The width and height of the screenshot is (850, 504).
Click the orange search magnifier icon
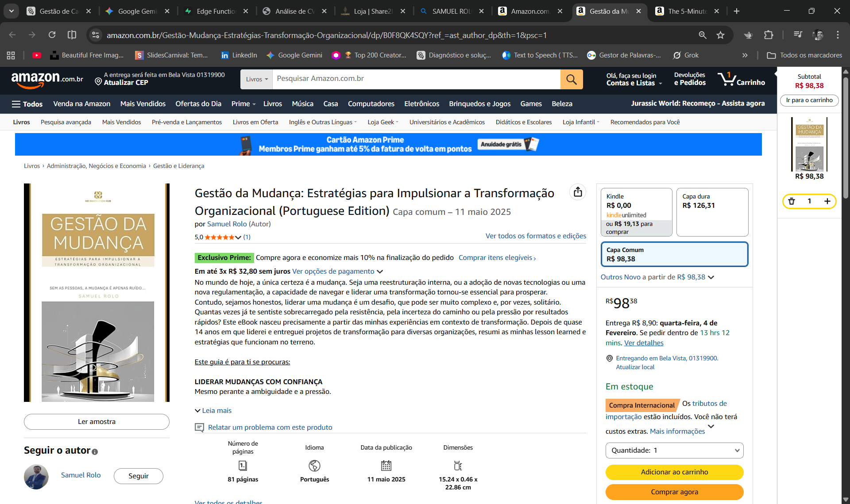(x=572, y=79)
